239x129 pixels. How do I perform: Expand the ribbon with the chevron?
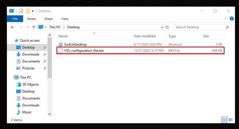click(225, 19)
